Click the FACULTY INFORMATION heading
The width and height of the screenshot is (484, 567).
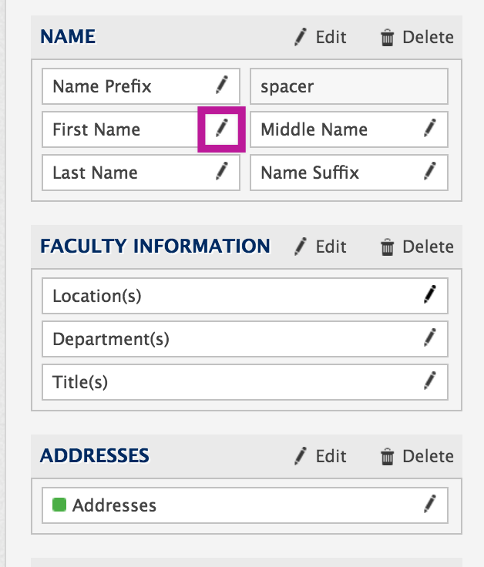[x=155, y=247]
